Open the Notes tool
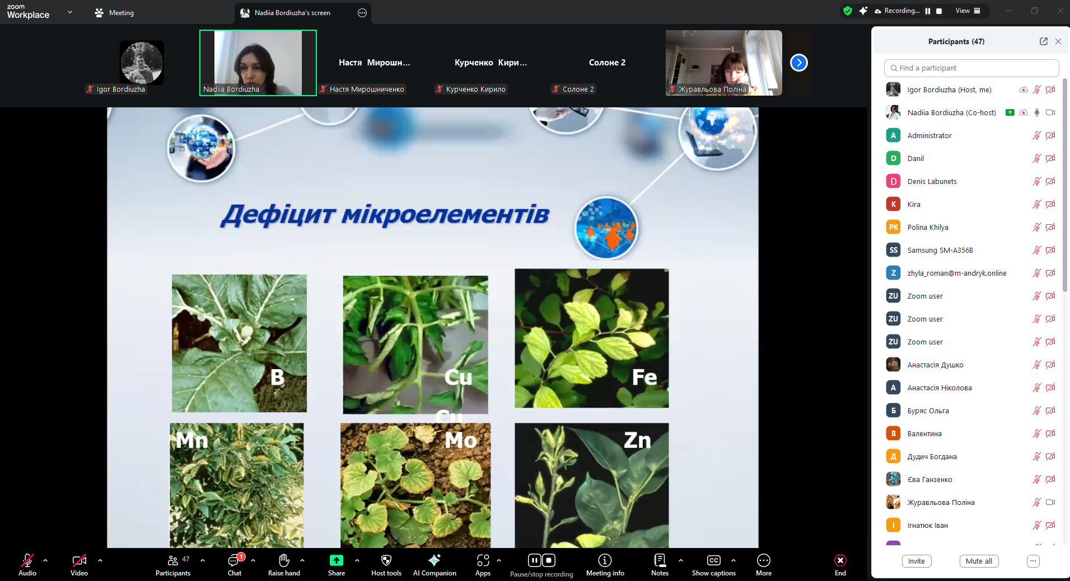This screenshot has height=581, width=1070. pos(660,564)
